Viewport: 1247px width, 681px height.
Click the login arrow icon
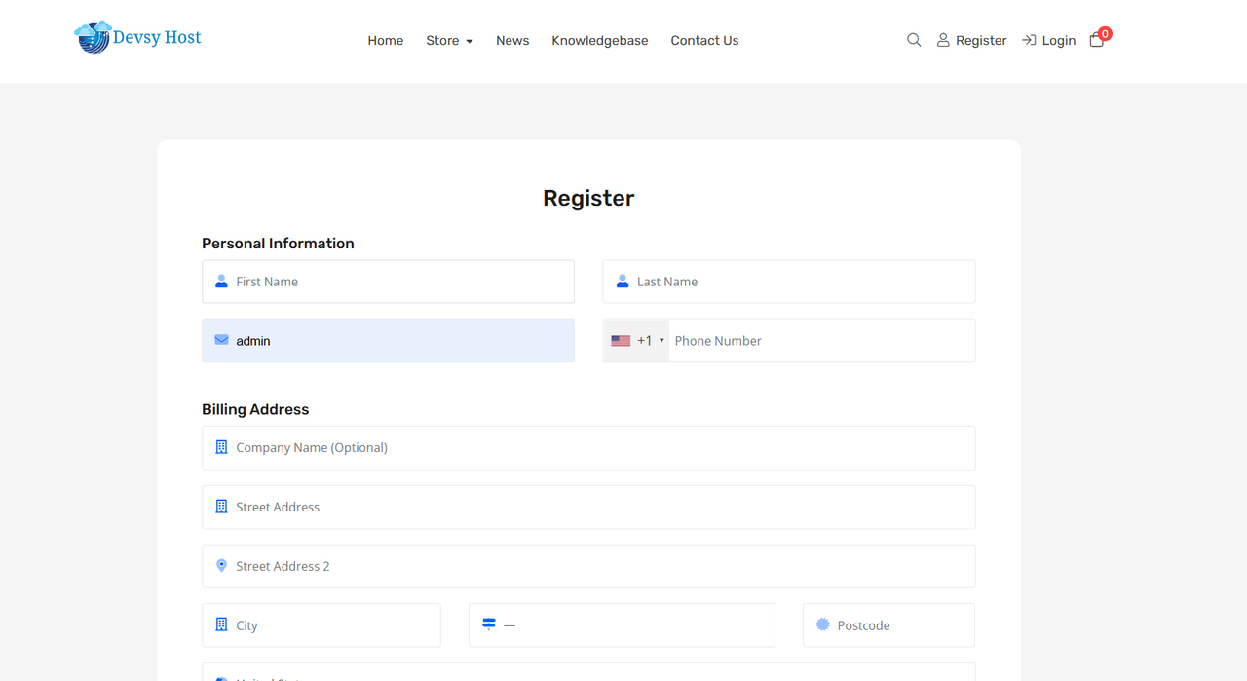click(1029, 40)
